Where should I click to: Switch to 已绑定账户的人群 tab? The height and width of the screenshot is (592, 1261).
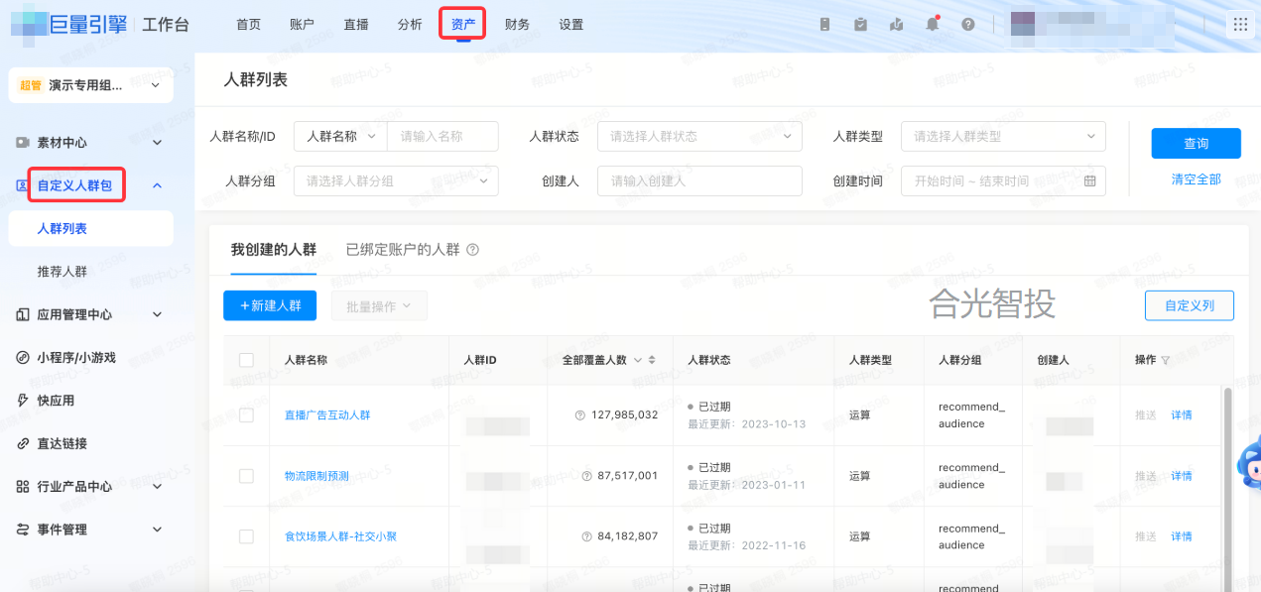(x=403, y=250)
